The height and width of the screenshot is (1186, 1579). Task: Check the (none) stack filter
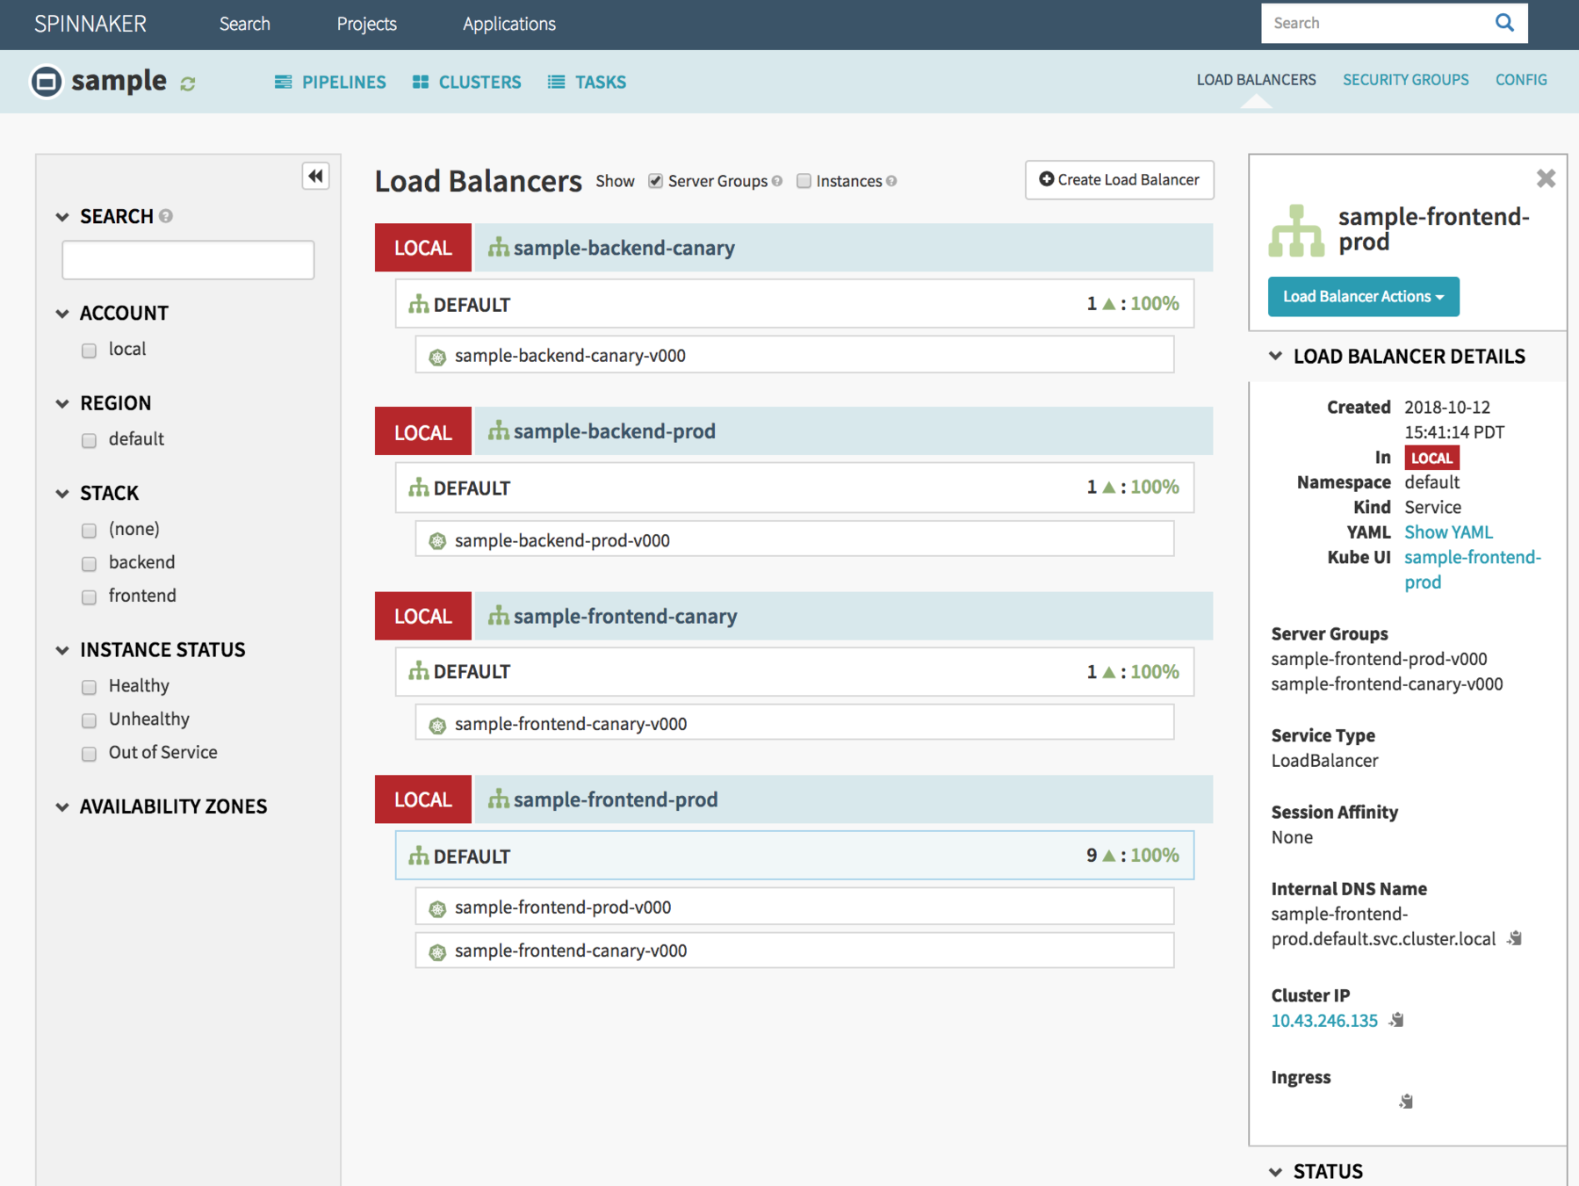89,531
